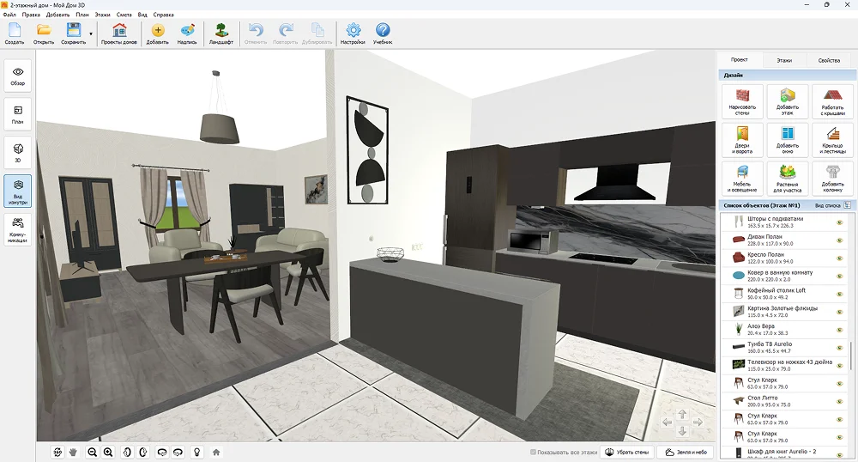
Task: Change list view via 'Вид списка' icon
Action: tap(847, 206)
